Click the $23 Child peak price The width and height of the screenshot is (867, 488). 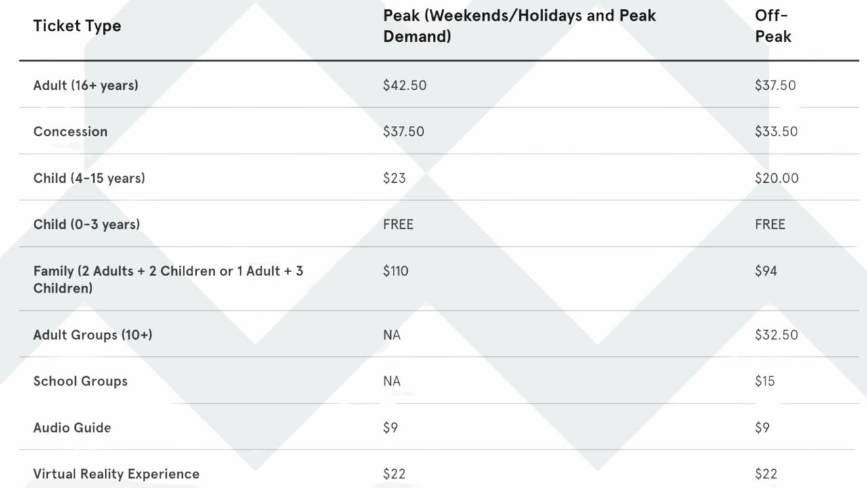(394, 178)
